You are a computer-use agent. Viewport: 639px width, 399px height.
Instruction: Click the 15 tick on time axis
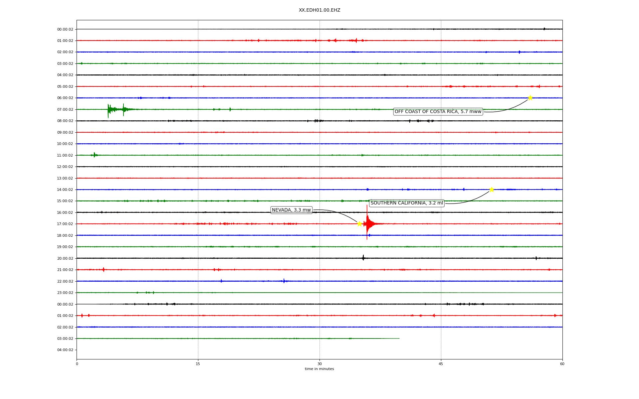point(198,364)
